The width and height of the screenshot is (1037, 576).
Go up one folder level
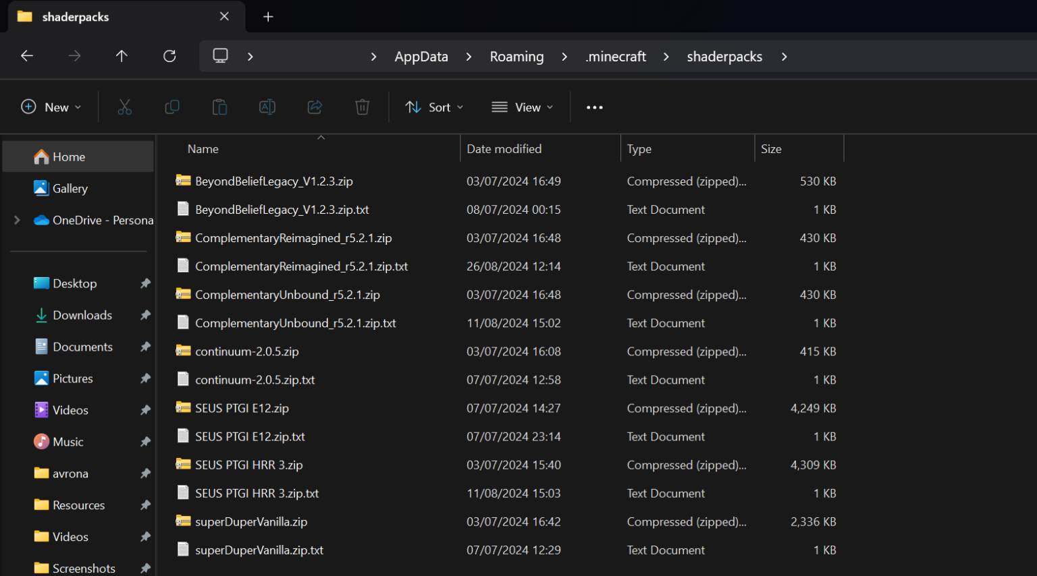coord(122,56)
